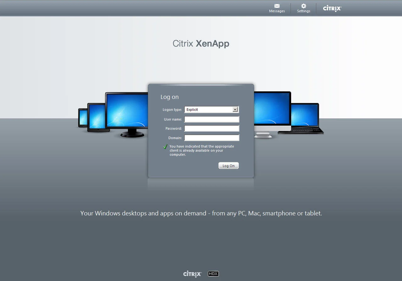
Task: Click the Citrix logo in header
Action: coord(332,8)
